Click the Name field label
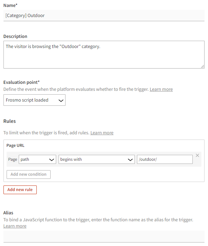 10,5
